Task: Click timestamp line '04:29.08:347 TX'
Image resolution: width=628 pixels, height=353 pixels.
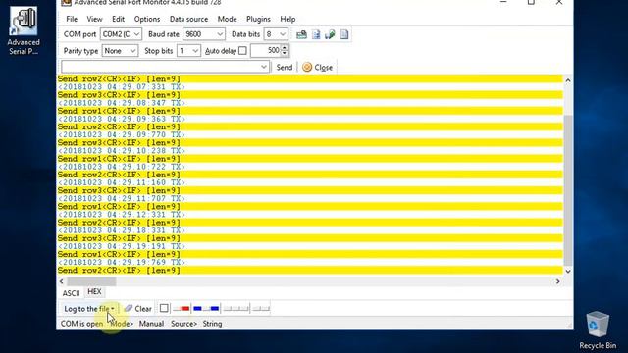Action: pos(122,103)
